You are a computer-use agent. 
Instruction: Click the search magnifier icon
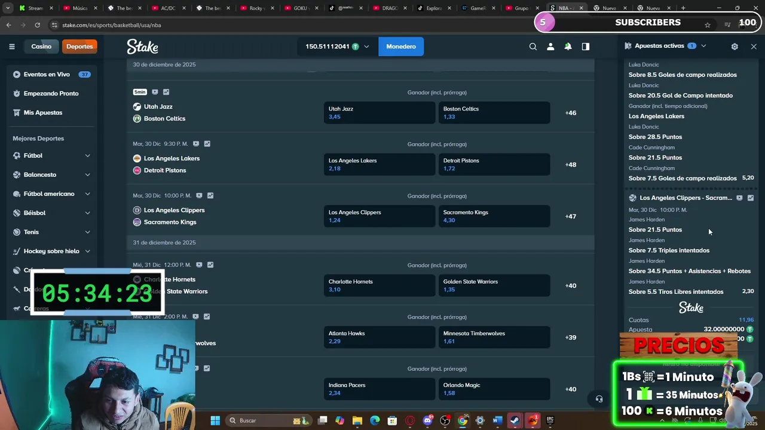pyautogui.click(x=533, y=47)
